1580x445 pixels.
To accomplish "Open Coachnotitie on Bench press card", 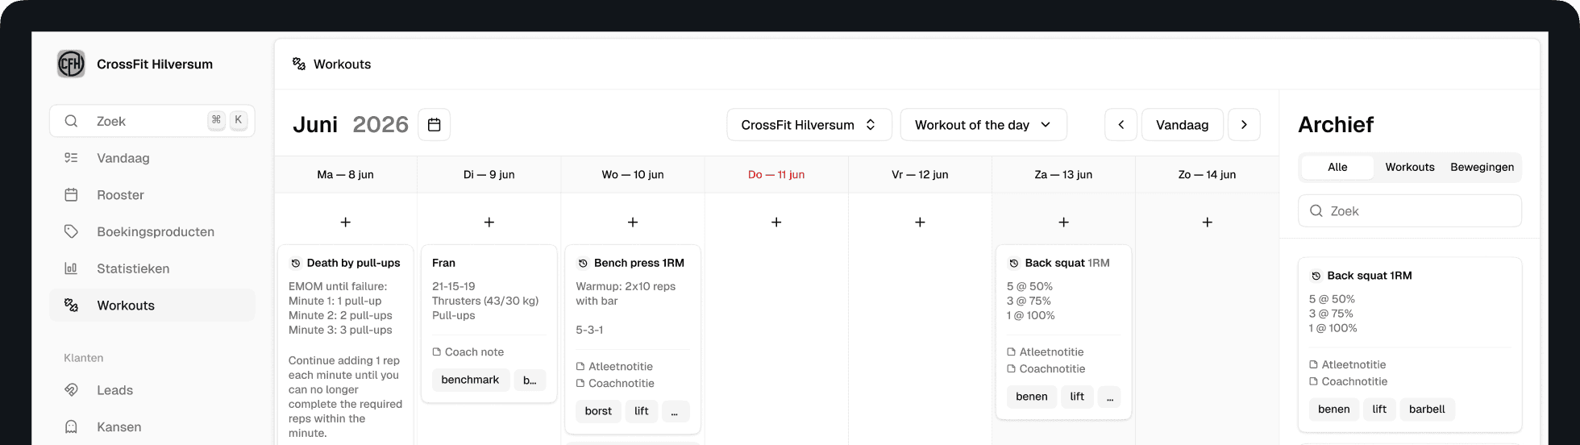I will (615, 384).
